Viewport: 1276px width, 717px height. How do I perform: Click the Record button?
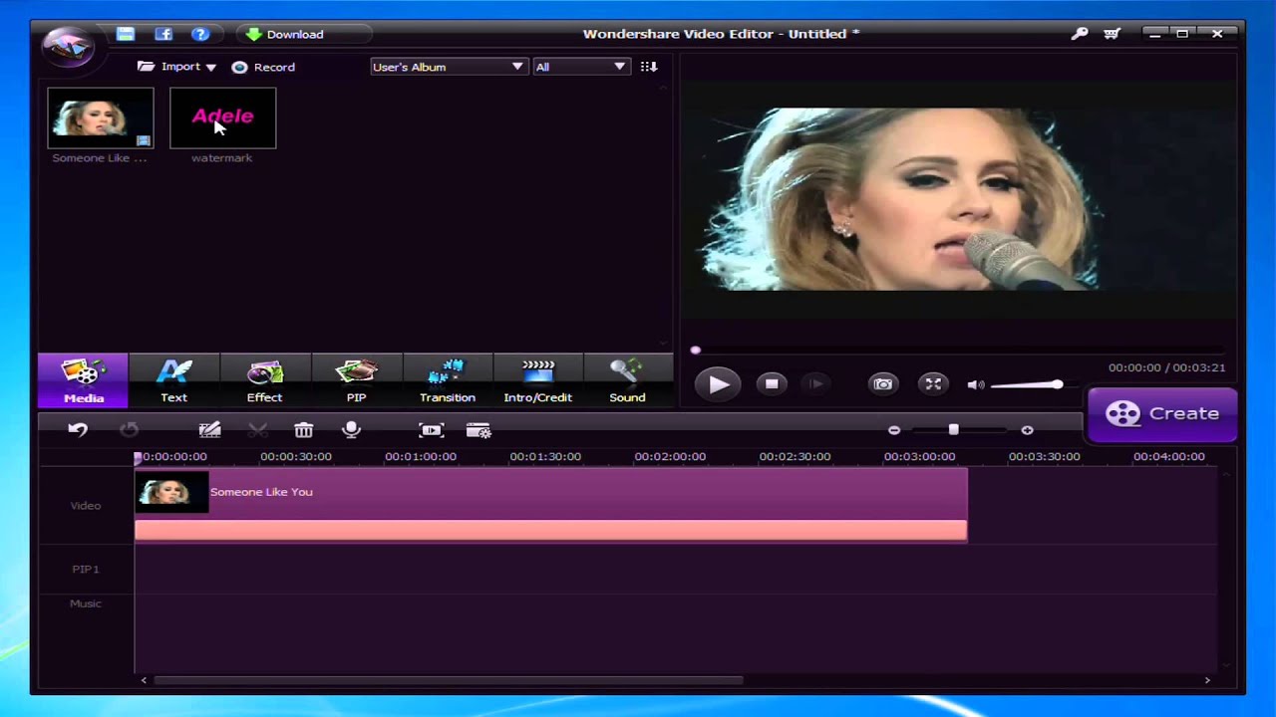click(263, 67)
